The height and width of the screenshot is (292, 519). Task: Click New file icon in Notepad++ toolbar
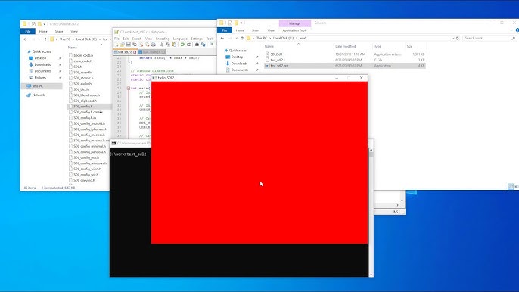point(117,45)
